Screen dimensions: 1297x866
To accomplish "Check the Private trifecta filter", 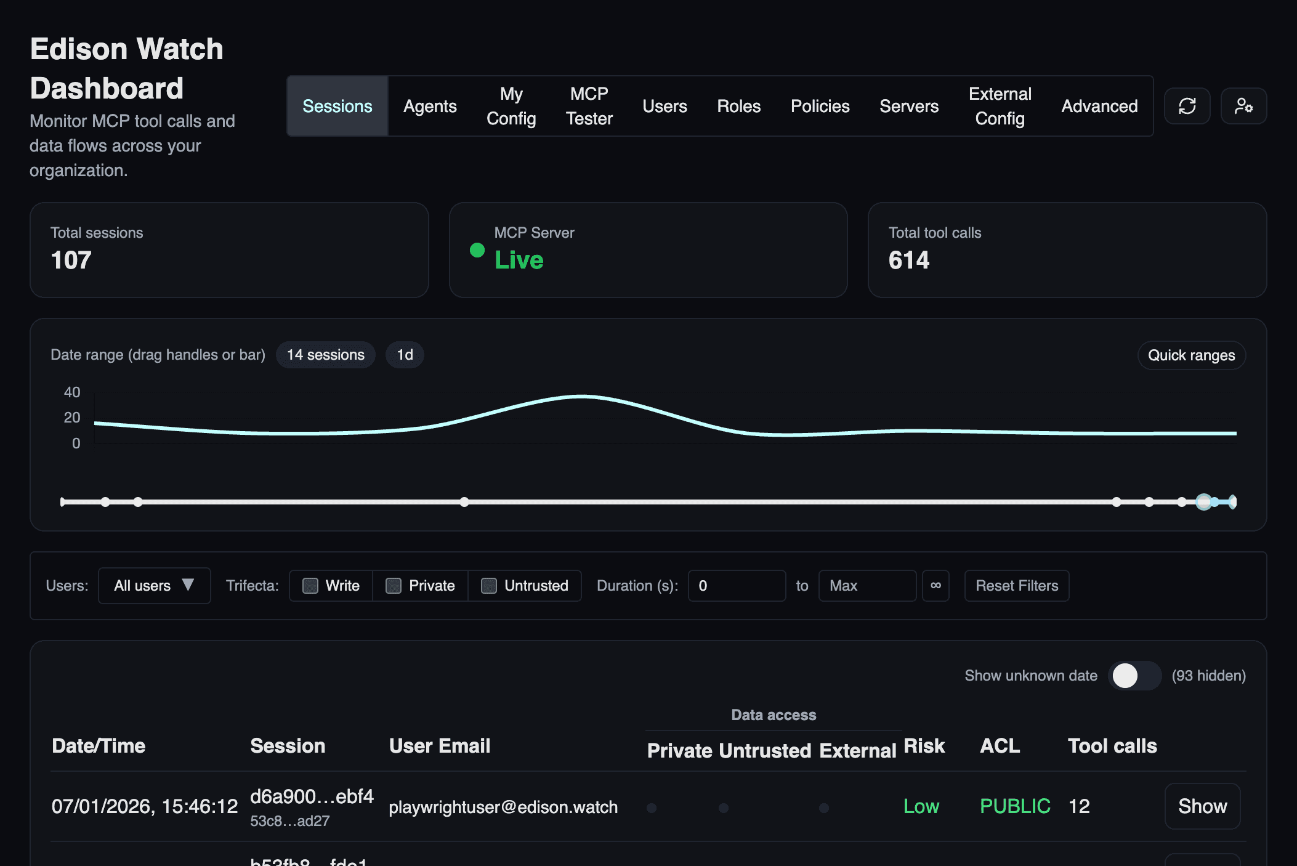I will pos(394,586).
